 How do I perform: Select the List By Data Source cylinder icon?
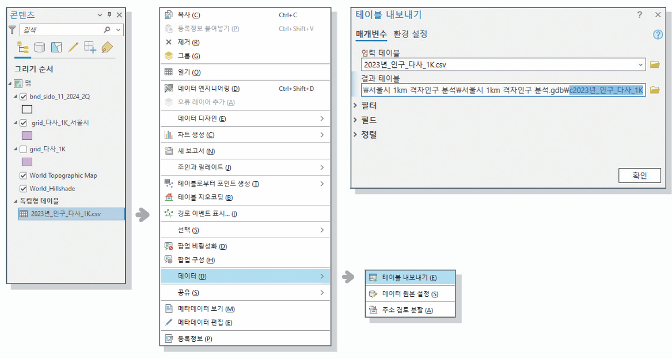pyautogui.click(x=39, y=47)
